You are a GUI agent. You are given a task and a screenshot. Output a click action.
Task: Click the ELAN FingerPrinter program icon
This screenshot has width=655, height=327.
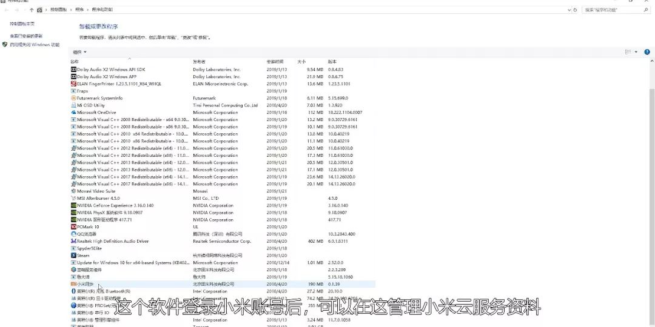click(x=73, y=84)
